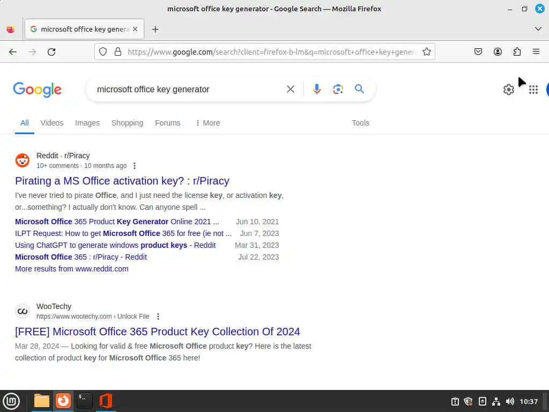Viewport: 549px width, 412px height.
Task: Submit search with magnifier icon
Action: [359, 89]
